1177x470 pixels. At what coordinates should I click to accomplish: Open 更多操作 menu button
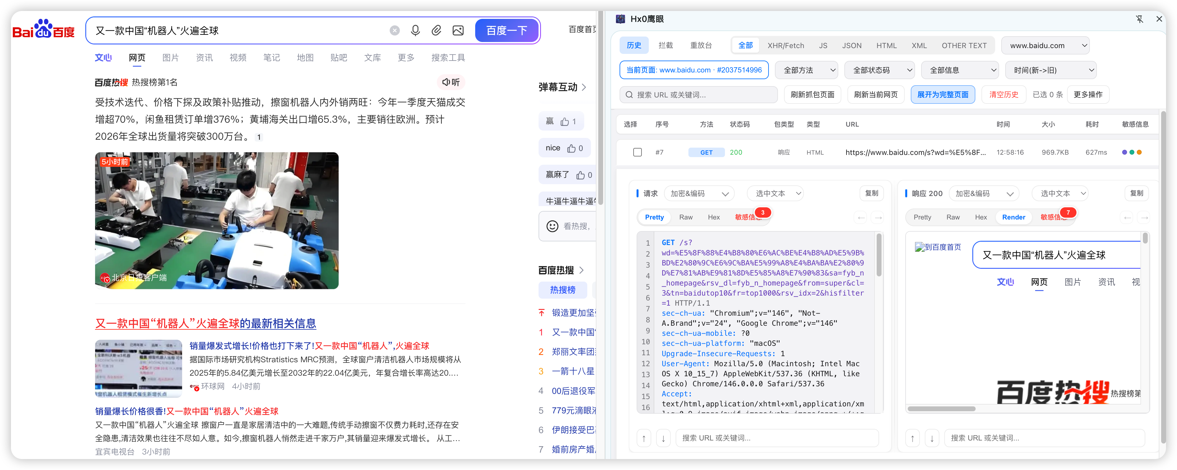coord(1088,95)
